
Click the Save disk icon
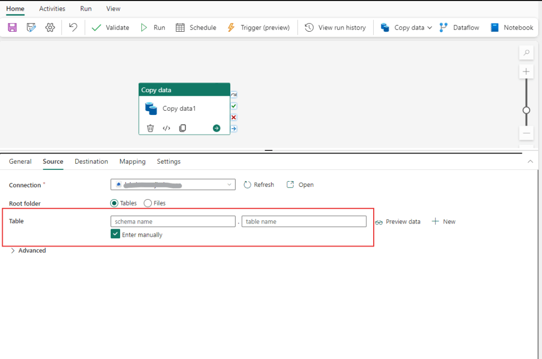click(12, 28)
